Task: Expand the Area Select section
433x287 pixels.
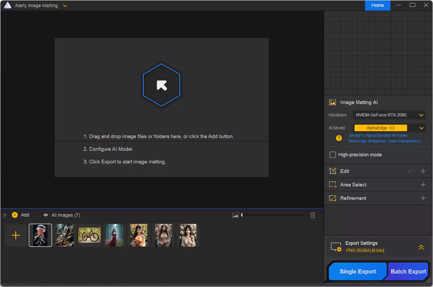Action: (423, 185)
